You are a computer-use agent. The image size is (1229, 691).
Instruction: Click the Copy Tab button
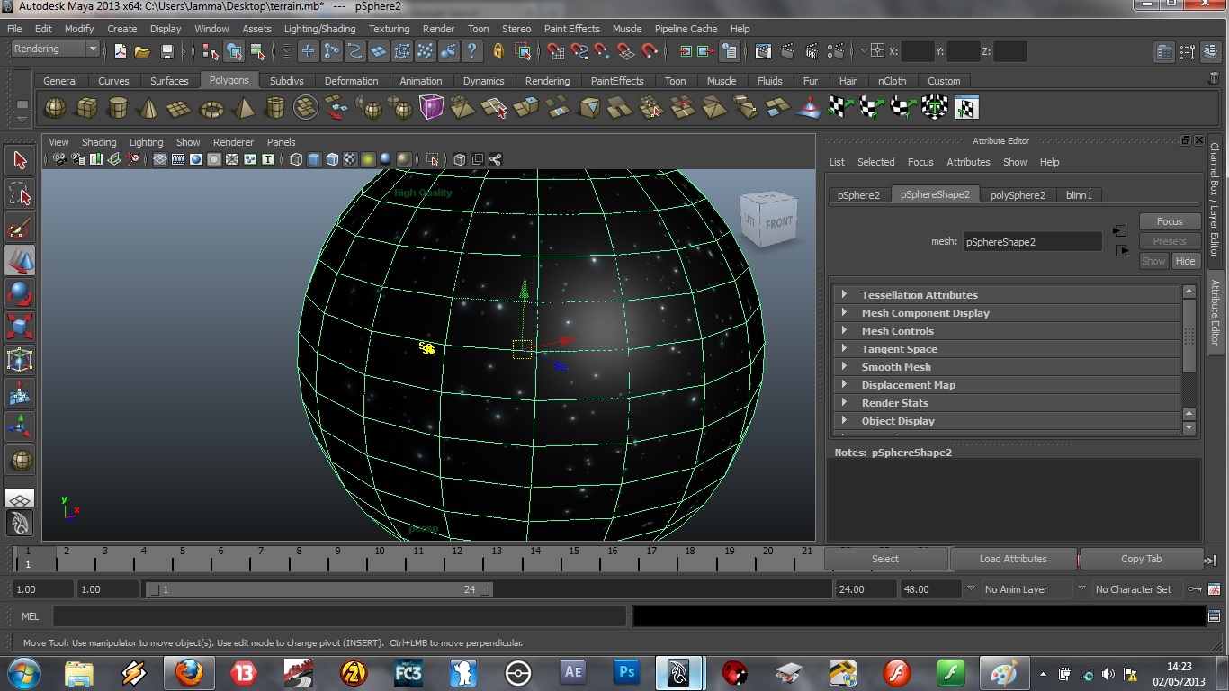coord(1141,558)
